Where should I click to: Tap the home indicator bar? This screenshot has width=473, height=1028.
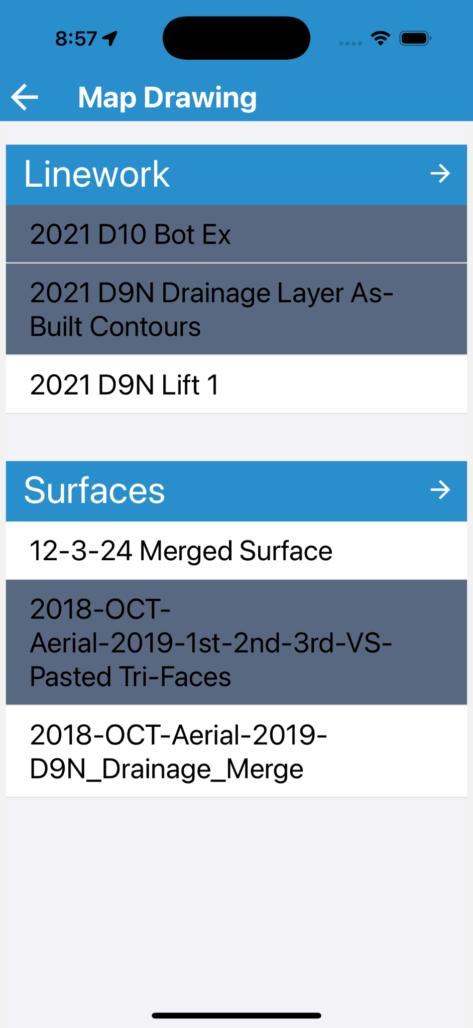point(236,1015)
